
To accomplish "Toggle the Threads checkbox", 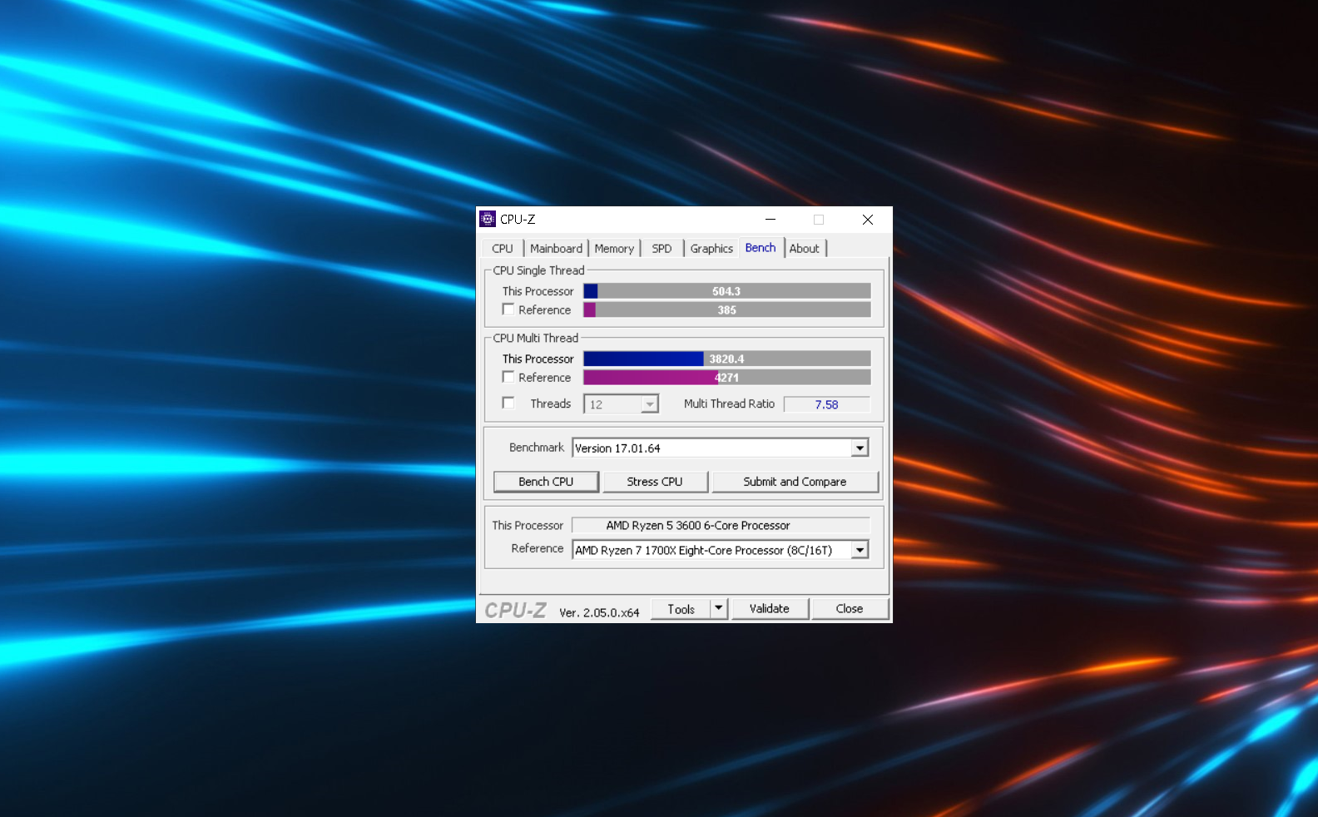I will click(x=508, y=403).
